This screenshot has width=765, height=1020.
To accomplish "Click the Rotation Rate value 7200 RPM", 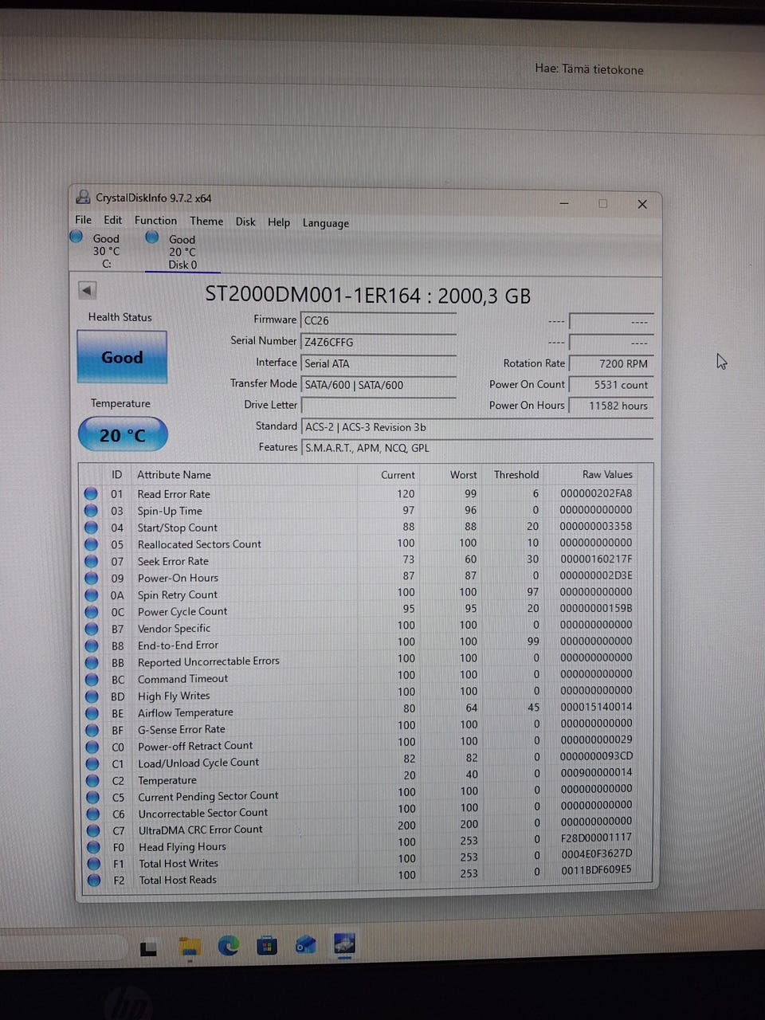I will [611, 363].
